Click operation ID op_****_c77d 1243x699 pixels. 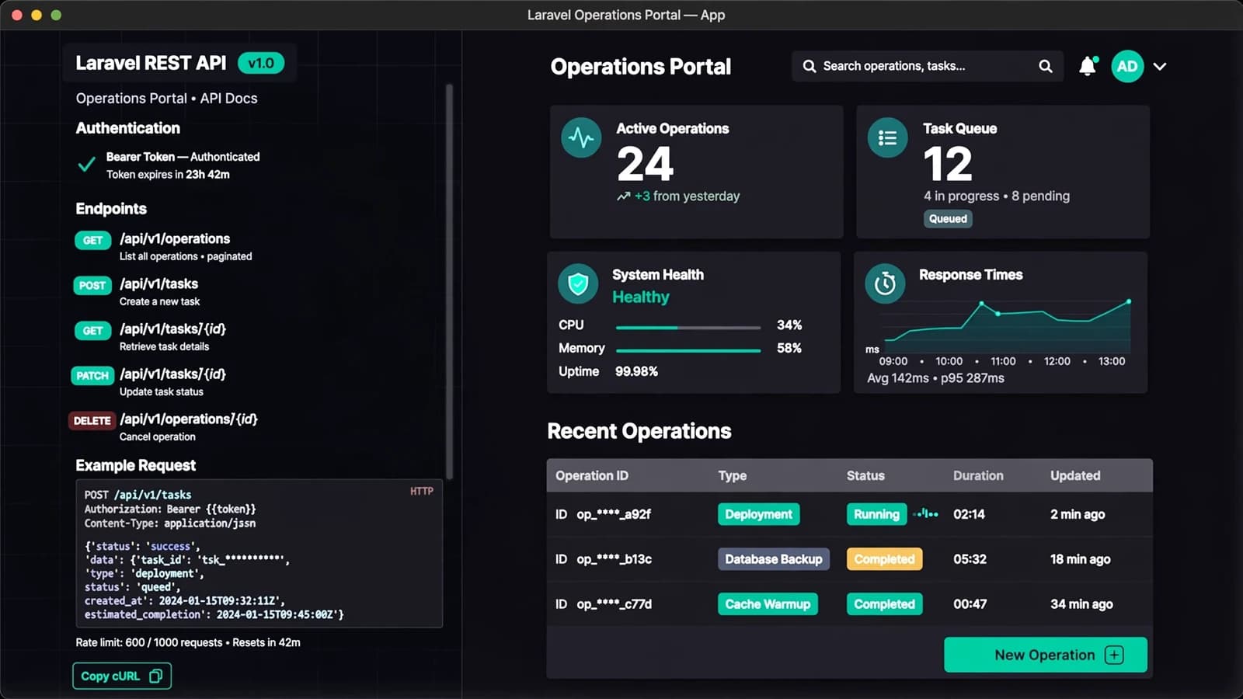[614, 604]
